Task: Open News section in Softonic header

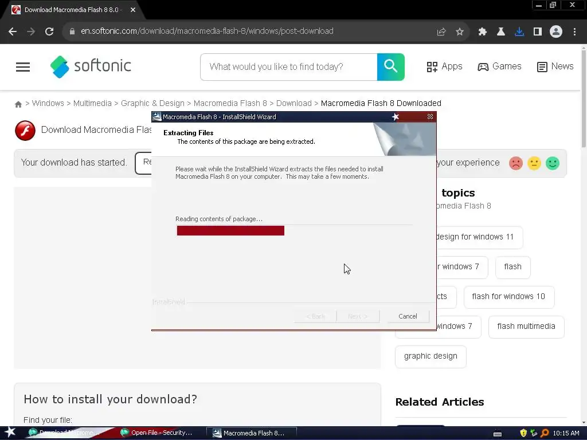Action: [x=555, y=66]
